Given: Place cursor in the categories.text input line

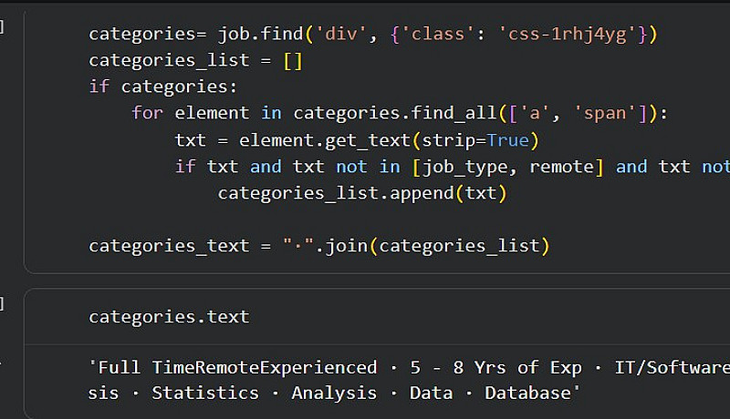Looking at the screenshot, I should [169, 317].
